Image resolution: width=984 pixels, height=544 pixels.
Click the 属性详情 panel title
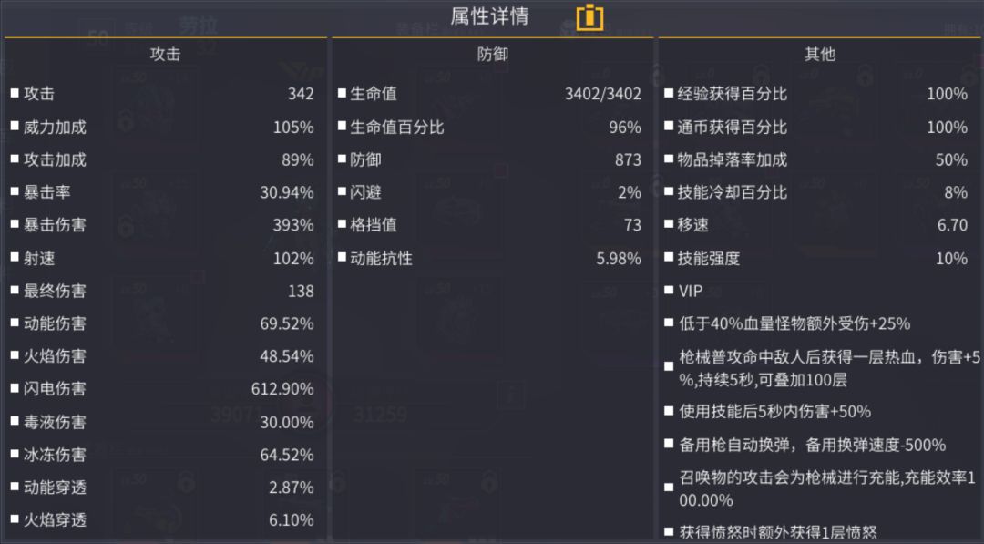489,16
